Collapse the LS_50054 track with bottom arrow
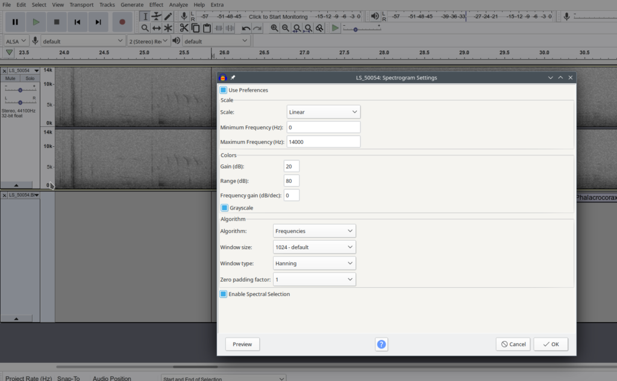The height and width of the screenshot is (381, 617). pyautogui.click(x=16, y=185)
